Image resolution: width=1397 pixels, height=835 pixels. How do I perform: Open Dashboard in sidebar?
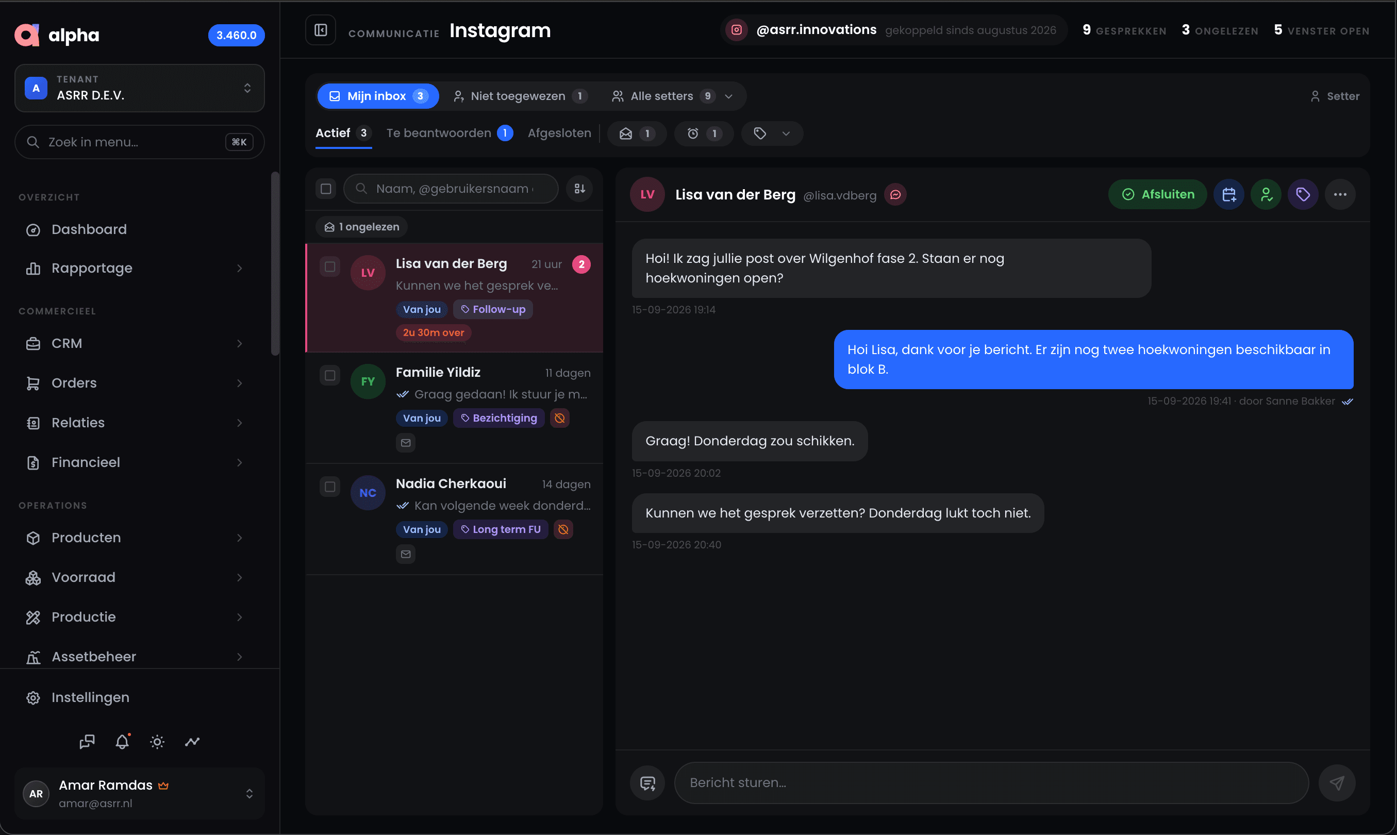140,229
